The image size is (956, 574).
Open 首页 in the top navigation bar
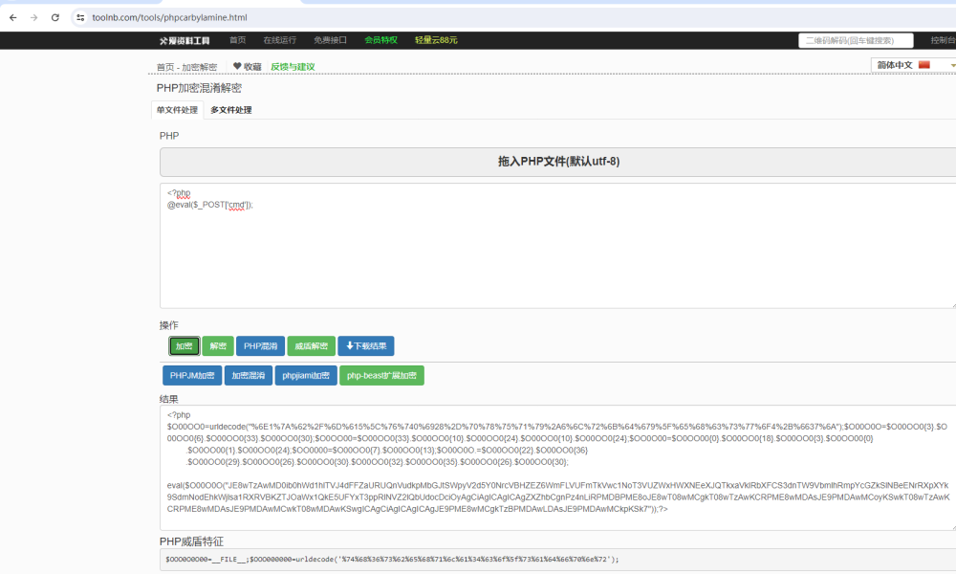coord(238,40)
